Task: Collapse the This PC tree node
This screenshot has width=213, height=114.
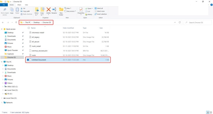Action: (x=2, y=62)
